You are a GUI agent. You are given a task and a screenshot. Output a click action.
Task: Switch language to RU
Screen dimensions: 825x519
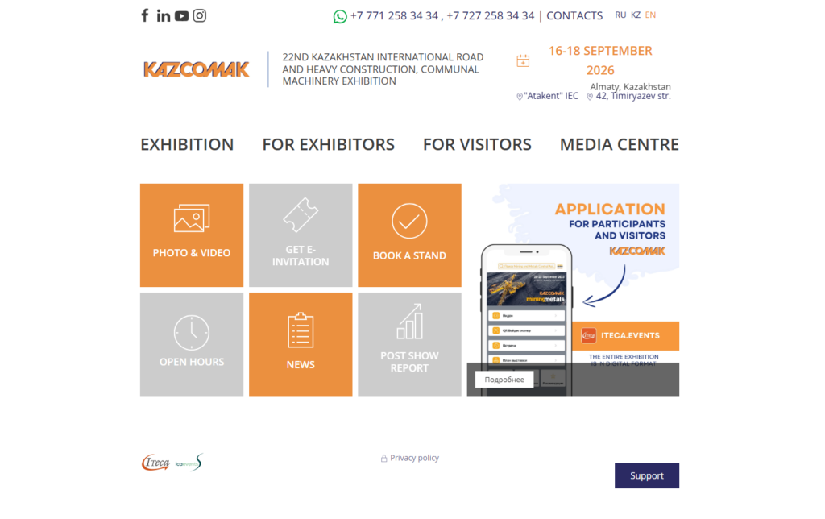(620, 15)
